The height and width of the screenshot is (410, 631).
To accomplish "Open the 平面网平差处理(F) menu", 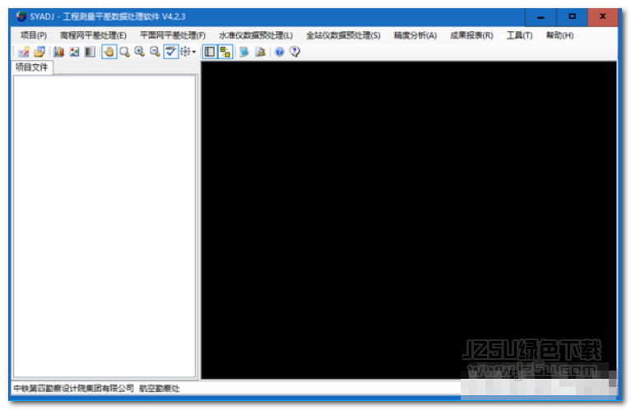I will point(173,36).
